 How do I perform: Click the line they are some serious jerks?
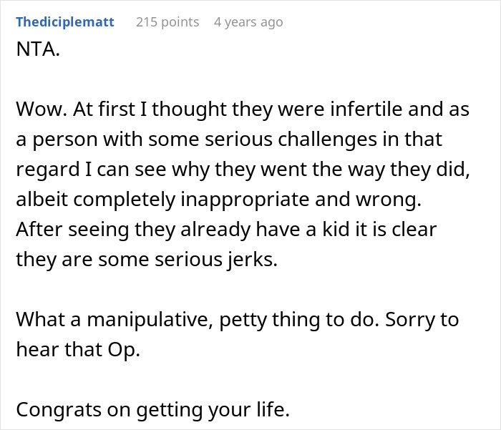click(147, 260)
